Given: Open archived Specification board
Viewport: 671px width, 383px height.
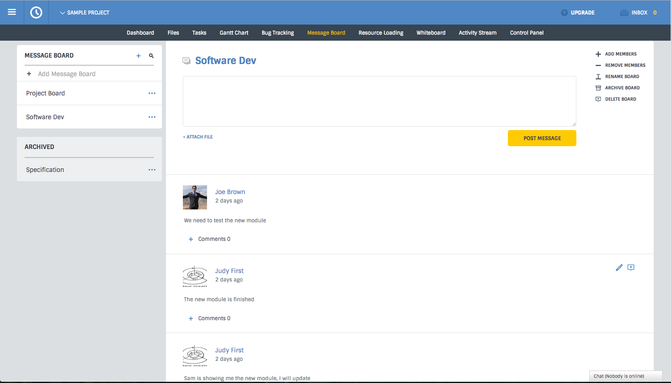Looking at the screenshot, I should tap(45, 170).
